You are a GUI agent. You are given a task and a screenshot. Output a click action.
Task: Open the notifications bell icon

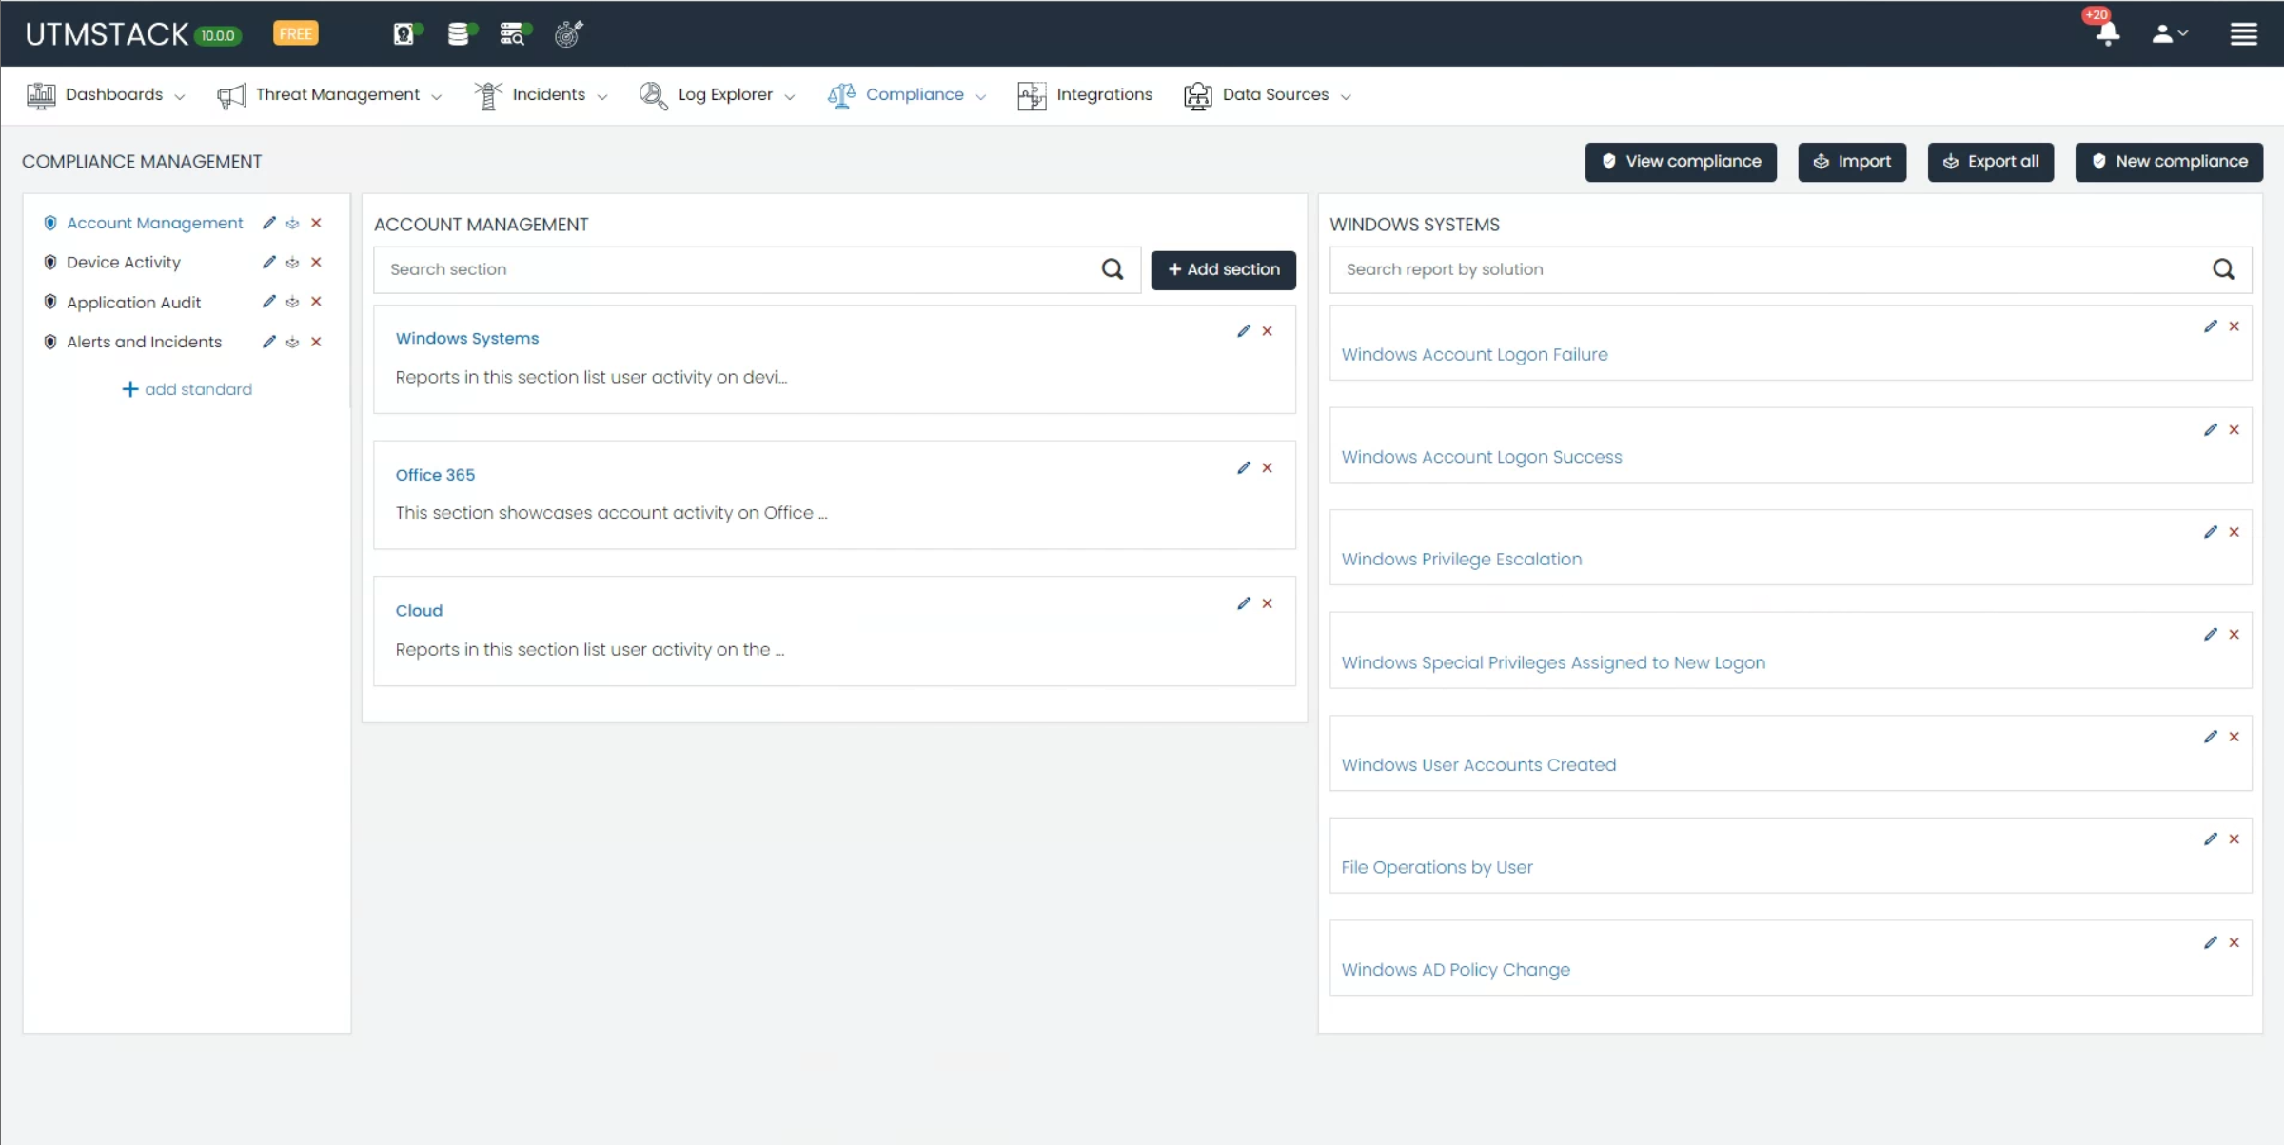pyautogui.click(x=2107, y=34)
